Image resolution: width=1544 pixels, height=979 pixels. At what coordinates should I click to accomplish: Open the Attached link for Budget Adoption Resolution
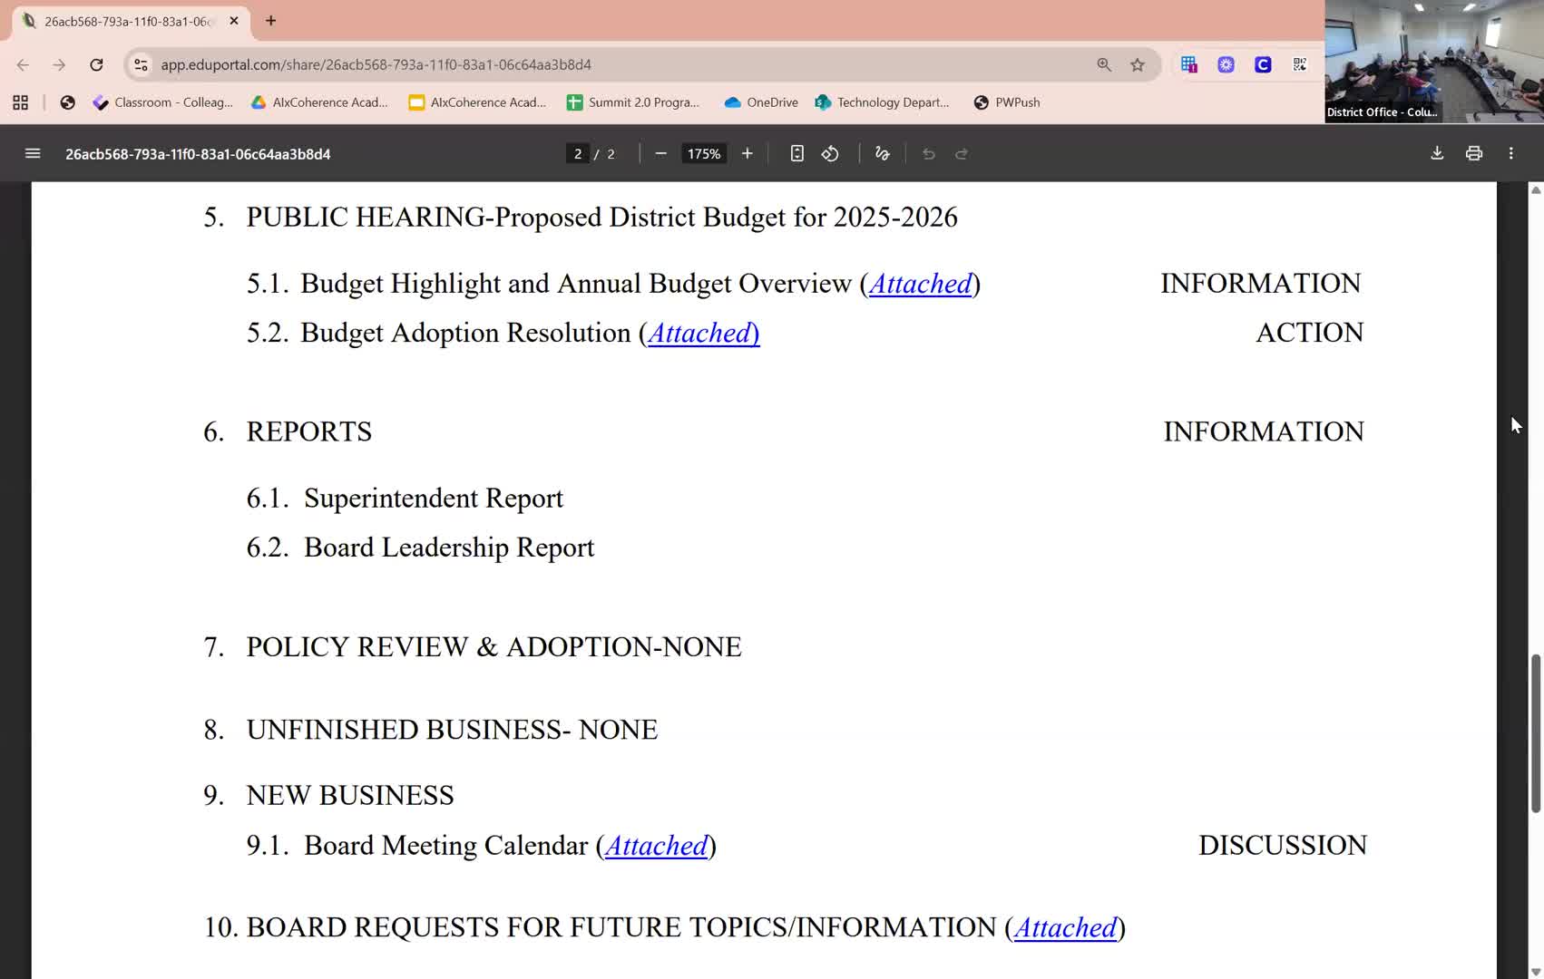[x=702, y=334]
